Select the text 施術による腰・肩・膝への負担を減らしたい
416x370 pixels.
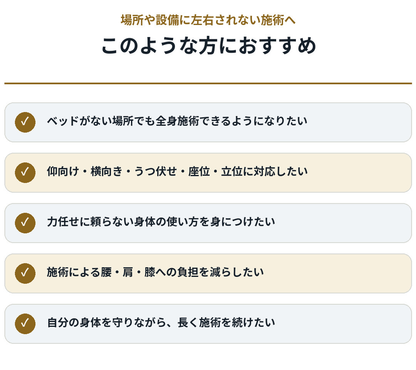coord(155,272)
